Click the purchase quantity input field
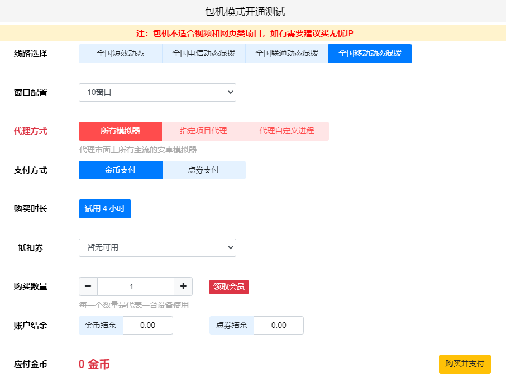This screenshot has height=391, width=506. [x=135, y=287]
